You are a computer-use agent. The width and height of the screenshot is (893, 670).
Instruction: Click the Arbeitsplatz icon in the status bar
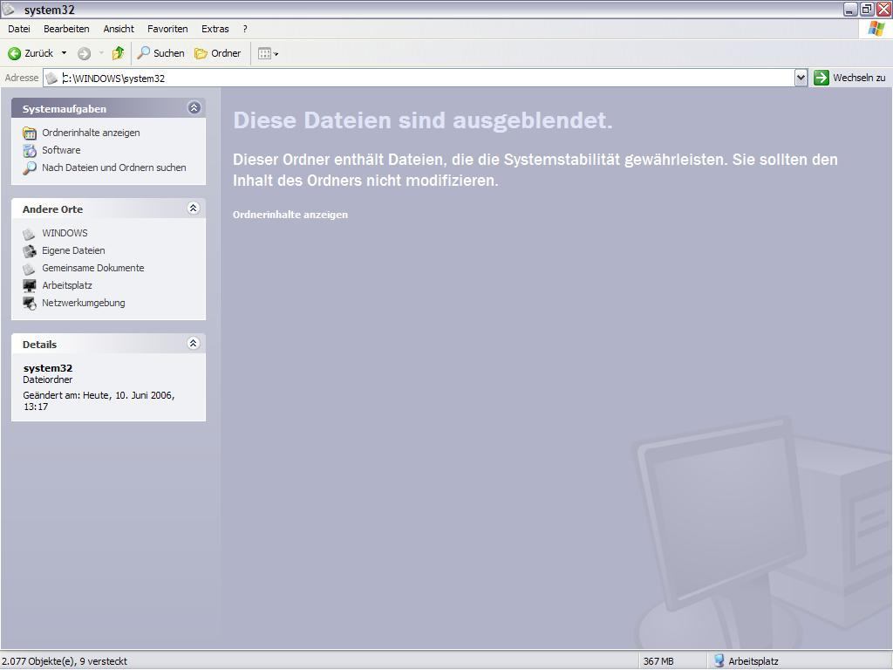click(719, 661)
